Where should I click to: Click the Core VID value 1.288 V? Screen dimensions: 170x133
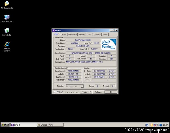pos(94,49)
